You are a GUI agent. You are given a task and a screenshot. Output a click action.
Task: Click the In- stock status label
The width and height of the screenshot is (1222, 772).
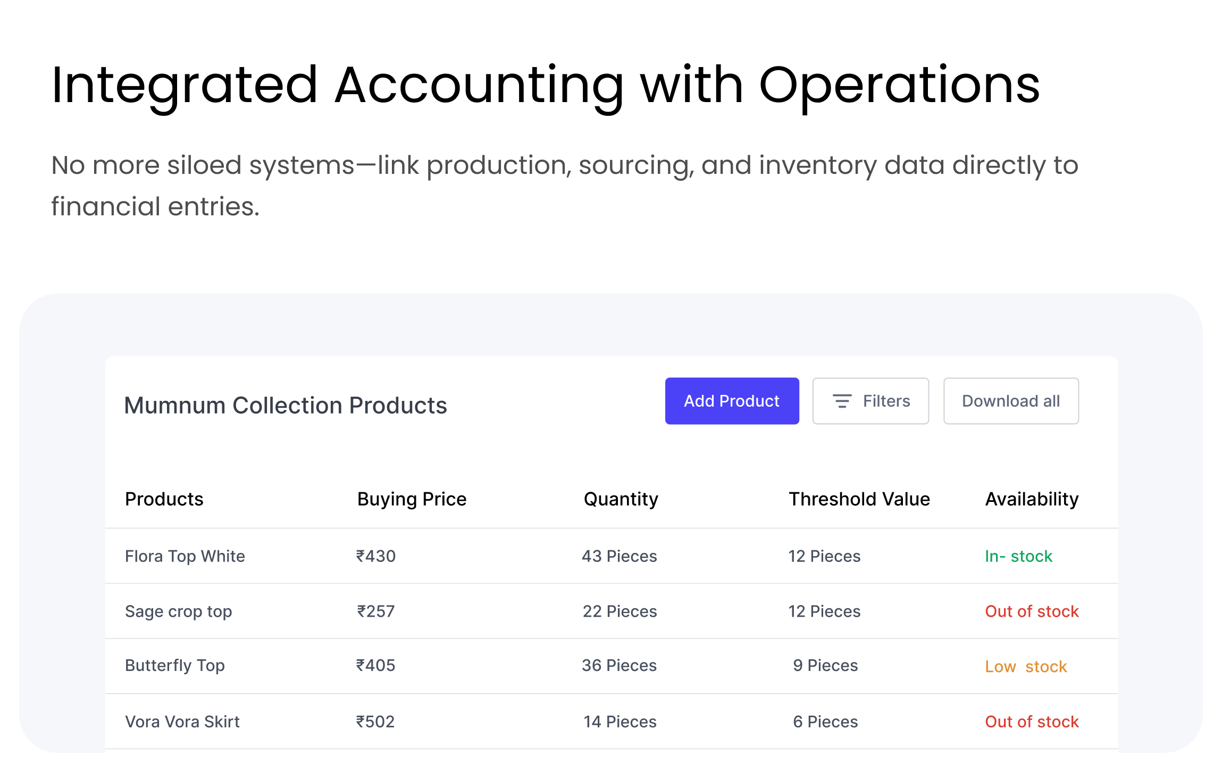tap(1018, 556)
